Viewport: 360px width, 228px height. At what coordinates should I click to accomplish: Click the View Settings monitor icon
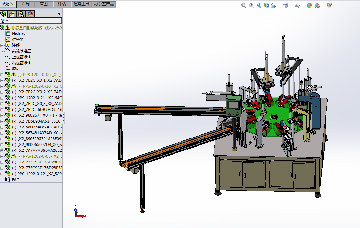(329, 6)
